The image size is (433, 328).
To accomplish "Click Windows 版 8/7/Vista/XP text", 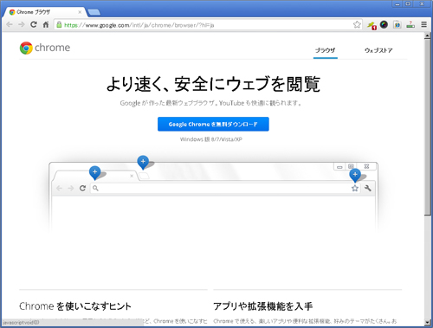I will click(x=211, y=139).
